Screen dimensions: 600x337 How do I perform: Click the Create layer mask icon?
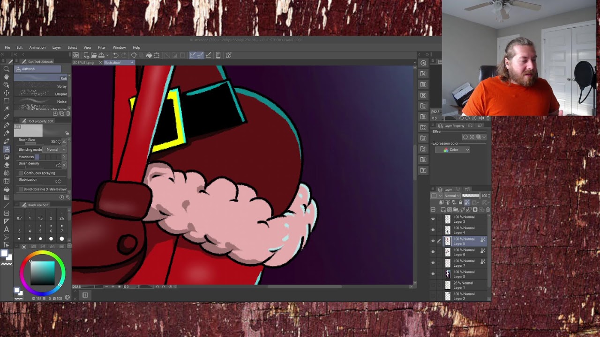[475, 210]
